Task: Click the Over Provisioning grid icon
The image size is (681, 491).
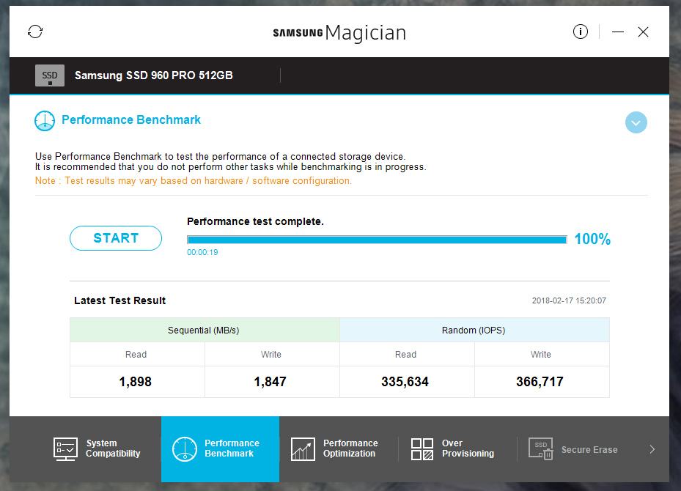Action: (422, 449)
